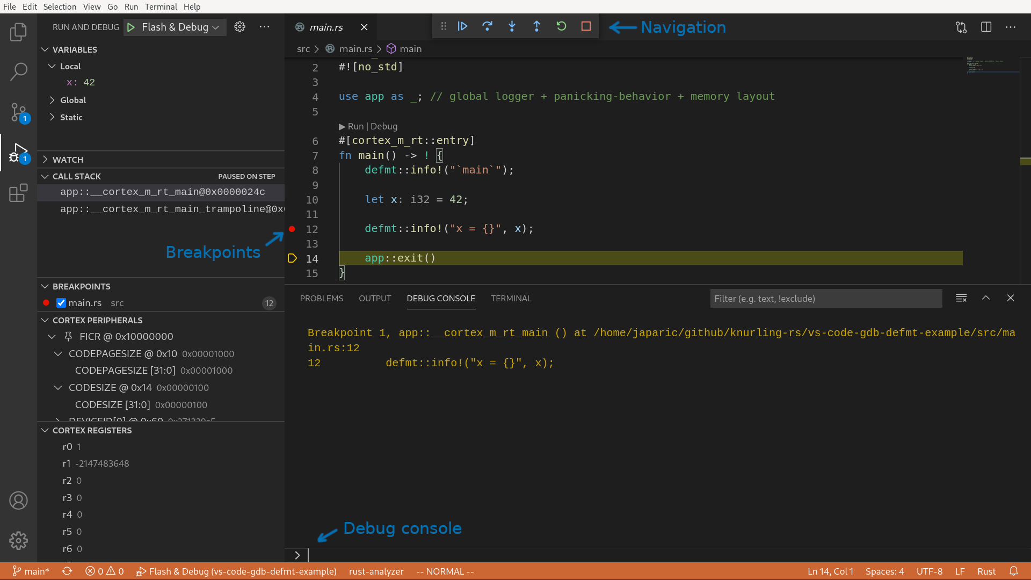1031x580 pixels.
Task: Stop the debugger
Action: [x=586, y=26]
